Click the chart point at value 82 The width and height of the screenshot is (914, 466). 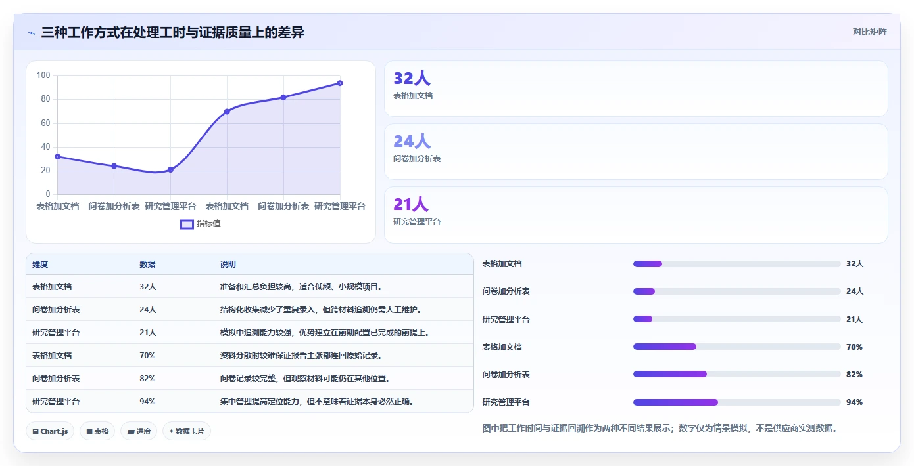283,97
